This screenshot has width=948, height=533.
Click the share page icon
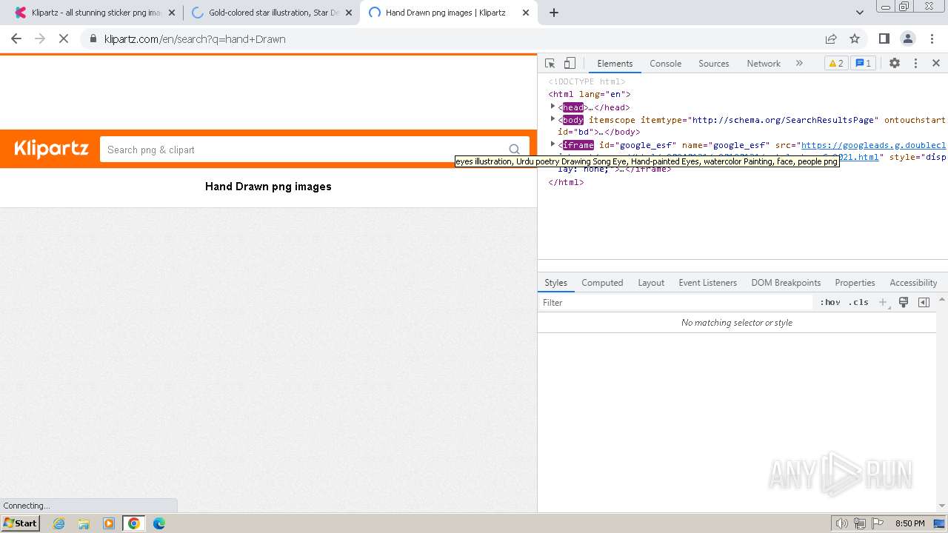tap(831, 38)
